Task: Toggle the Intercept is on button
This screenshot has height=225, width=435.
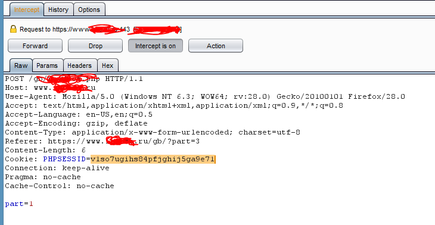Action: (156, 46)
